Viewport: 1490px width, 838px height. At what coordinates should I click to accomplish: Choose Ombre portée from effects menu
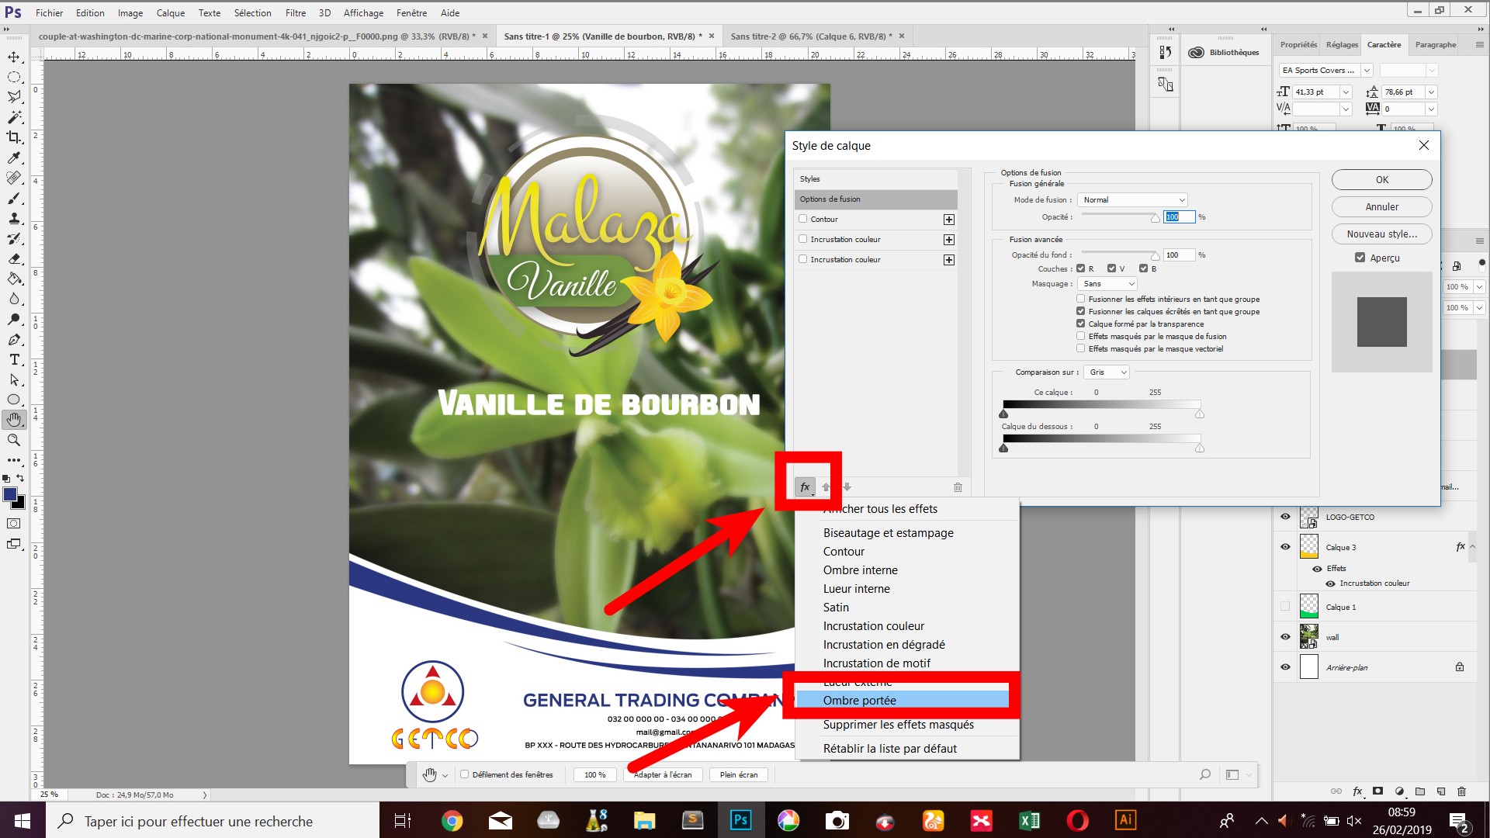860,701
